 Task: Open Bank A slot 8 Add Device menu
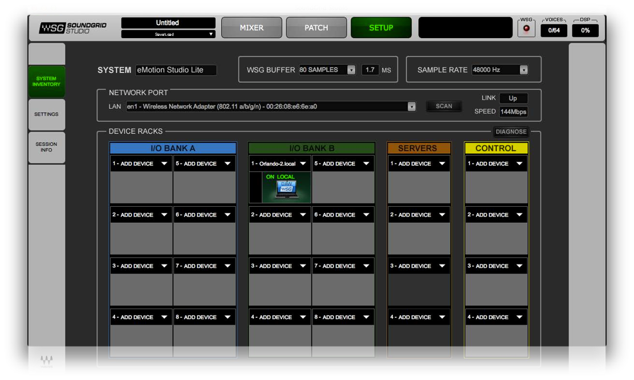click(204, 317)
